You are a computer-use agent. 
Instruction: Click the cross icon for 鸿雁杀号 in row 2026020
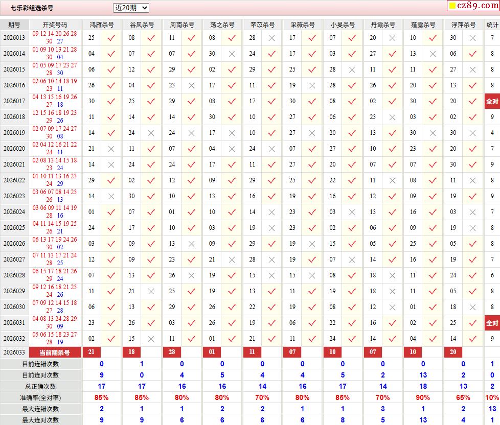(111, 149)
